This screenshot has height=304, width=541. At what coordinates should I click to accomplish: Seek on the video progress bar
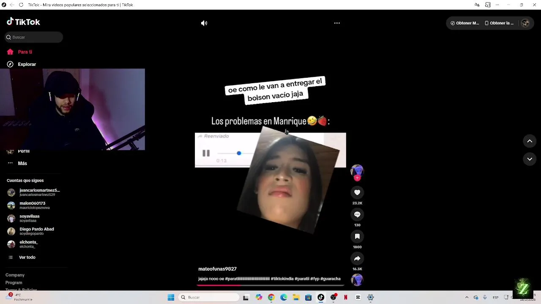coord(270,285)
